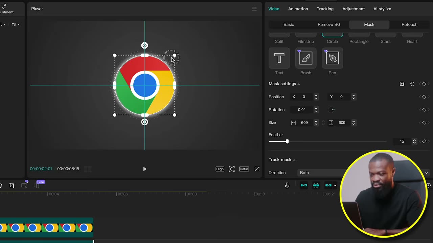Viewport: 433px width, 243px height.
Task: Play the video preview
Action: tap(145, 169)
